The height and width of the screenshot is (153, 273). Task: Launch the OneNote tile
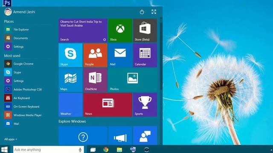click(95, 80)
